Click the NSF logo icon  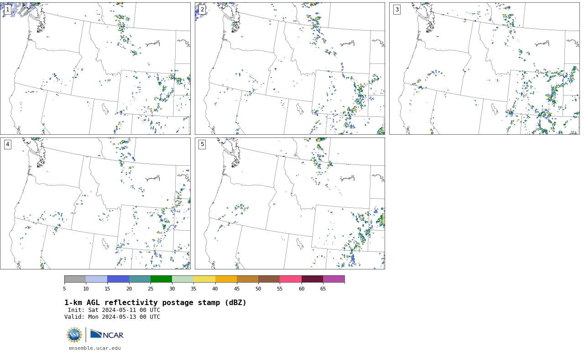pyautogui.click(x=74, y=335)
